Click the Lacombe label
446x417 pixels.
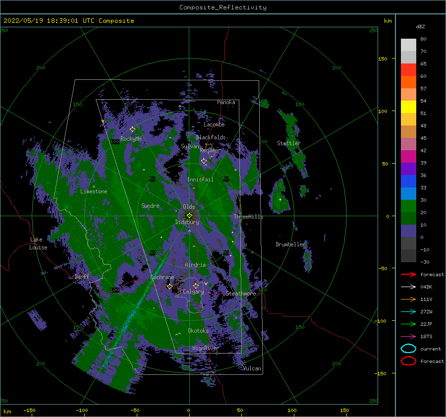point(214,124)
